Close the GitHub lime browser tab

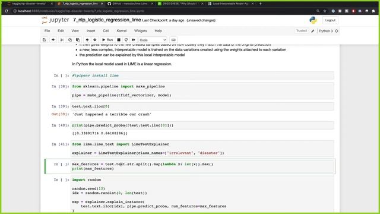[x=152, y=4]
